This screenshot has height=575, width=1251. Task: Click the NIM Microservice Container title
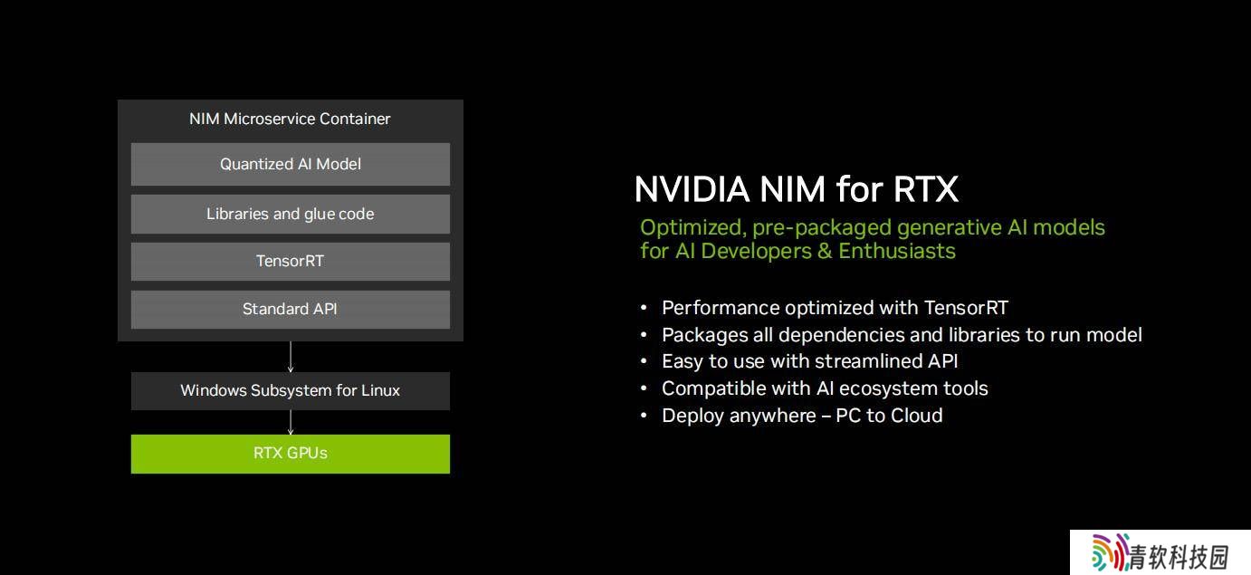290,119
